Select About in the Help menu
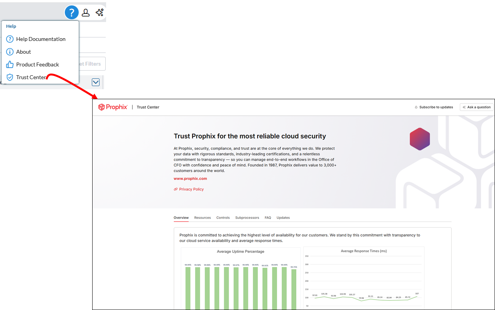 [x=24, y=52]
